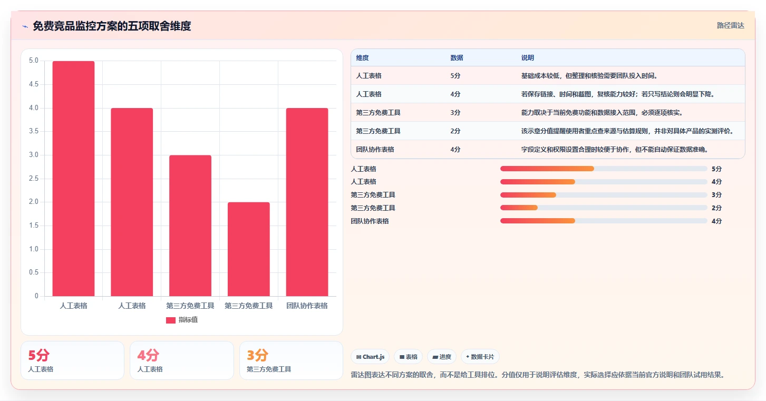Screen dimensions: 766x401
Task: Click the 2.5 tick on the y-axis
Action: pos(33,179)
